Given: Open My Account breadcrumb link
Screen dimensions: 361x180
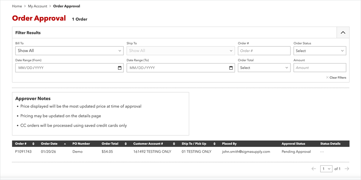Looking at the screenshot, I should coord(38,6).
